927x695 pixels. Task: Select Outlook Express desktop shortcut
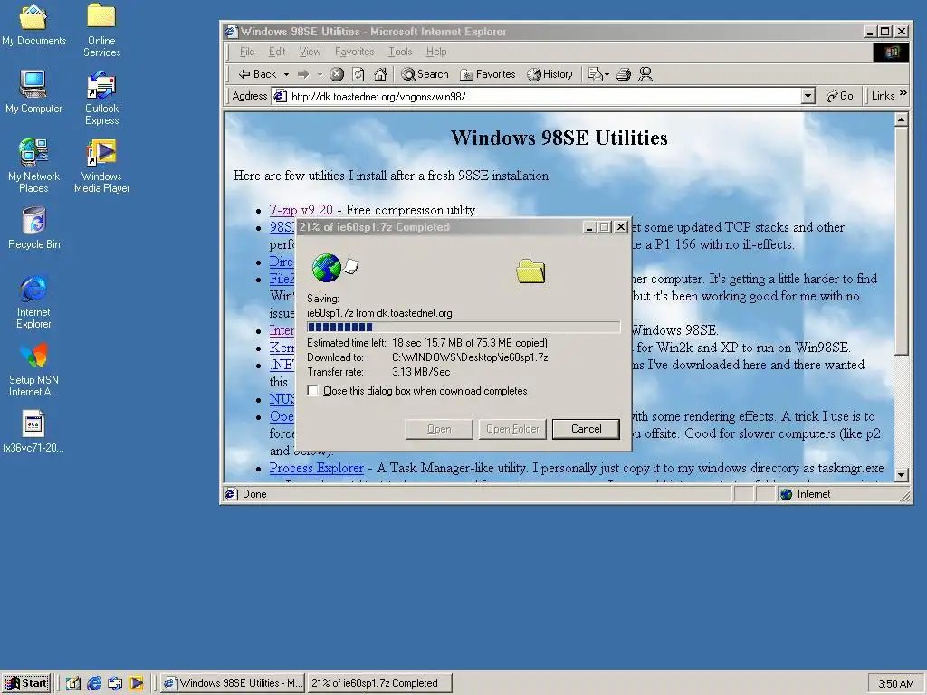click(101, 98)
